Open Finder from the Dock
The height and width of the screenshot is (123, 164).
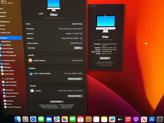(x=18, y=119)
